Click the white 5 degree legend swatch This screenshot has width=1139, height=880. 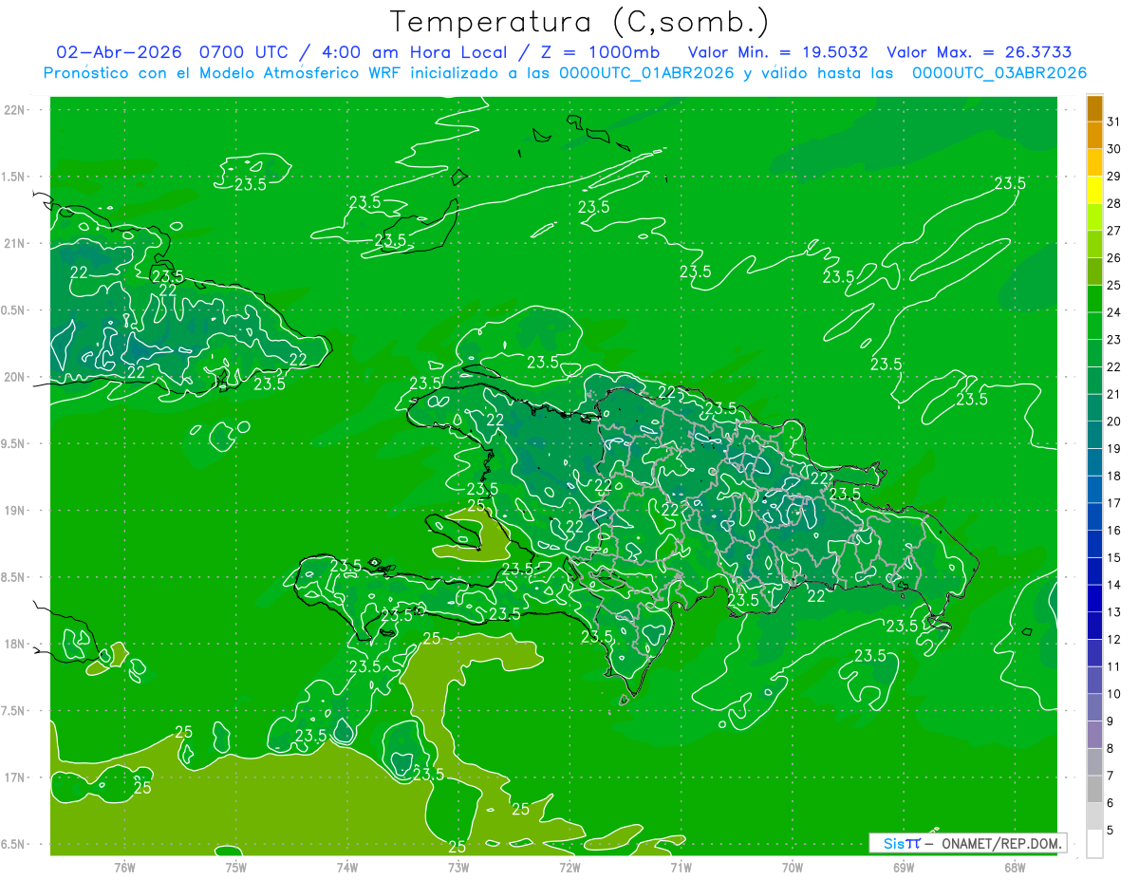(1094, 844)
